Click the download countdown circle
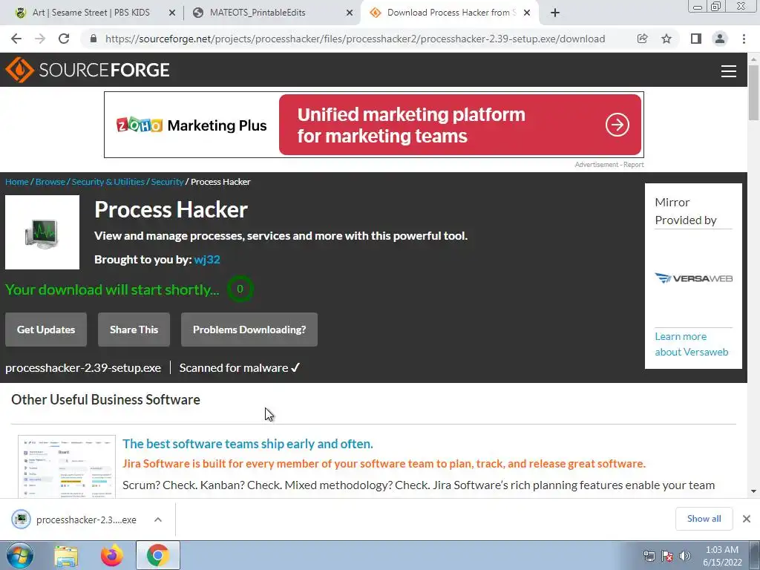The height and width of the screenshot is (570, 760). pyautogui.click(x=240, y=289)
